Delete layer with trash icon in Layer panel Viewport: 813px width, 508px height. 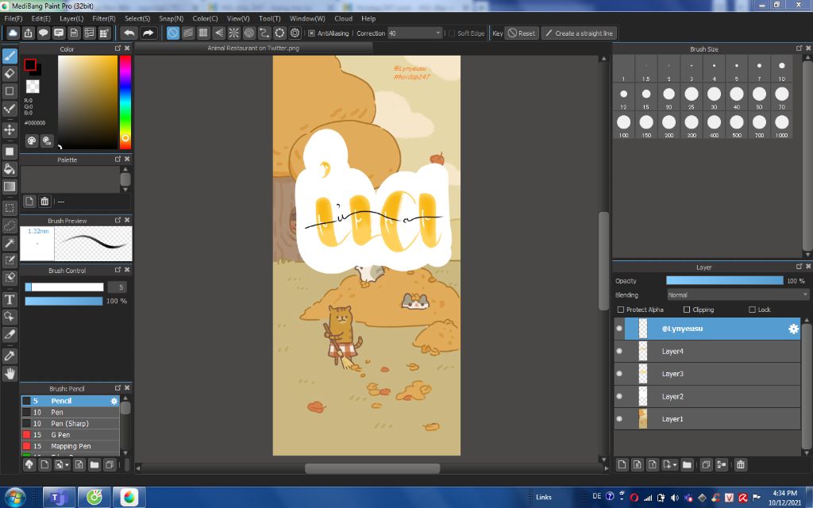pos(741,464)
